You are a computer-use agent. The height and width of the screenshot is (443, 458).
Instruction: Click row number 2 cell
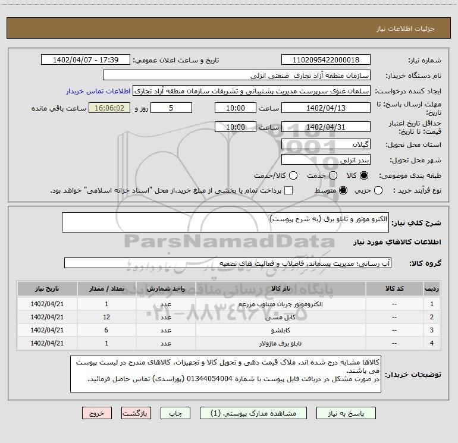tap(432, 317)
